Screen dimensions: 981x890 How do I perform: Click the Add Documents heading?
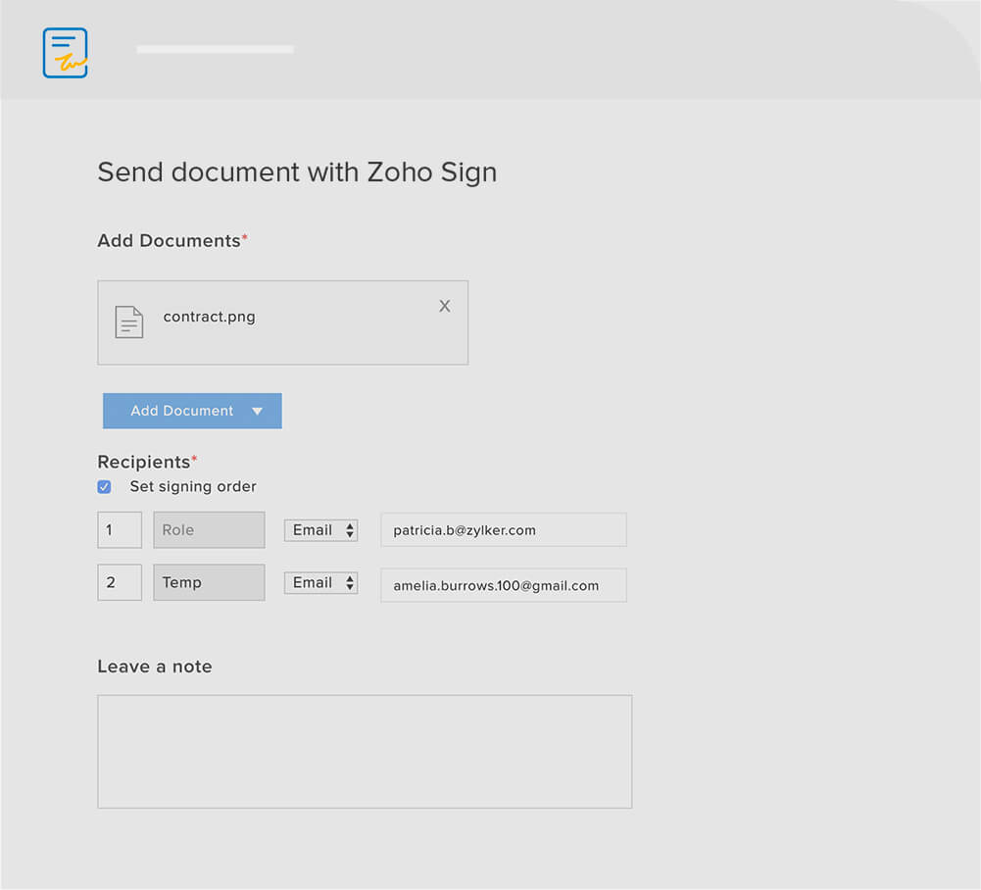(x=172, y=241)
